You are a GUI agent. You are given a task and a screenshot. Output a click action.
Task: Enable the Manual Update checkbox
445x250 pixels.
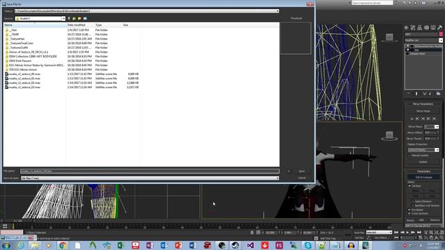click(410, 156)
